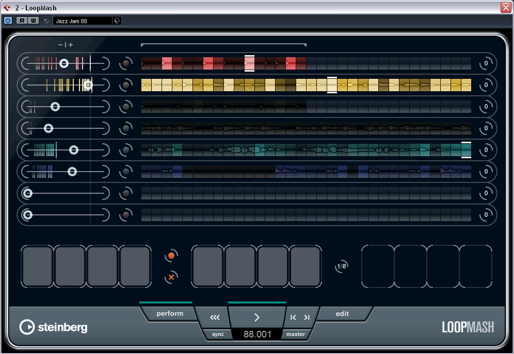Screen dimensions: 514x354
Task: Click the LoopMash logo
Action: [x=468, y=327]
